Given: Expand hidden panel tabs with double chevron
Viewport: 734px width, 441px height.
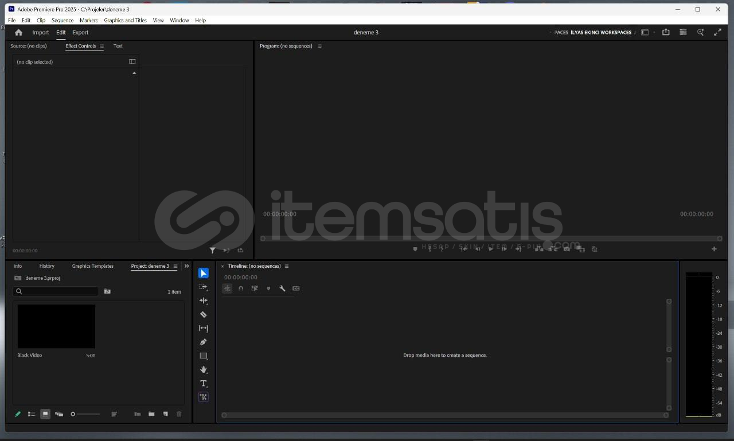Looking at the screenshot, I should coord(186,266).
